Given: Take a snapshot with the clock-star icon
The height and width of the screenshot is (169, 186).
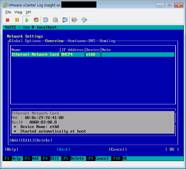Looking at the screenshot, I should pyautogui.click(x=46, y=20).
